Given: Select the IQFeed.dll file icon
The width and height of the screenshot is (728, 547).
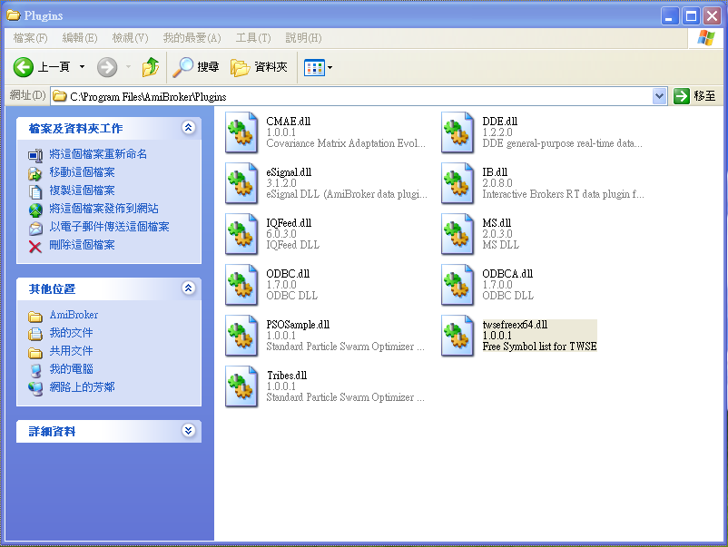Looking at the screenshot, I should [x=241, y=234].
